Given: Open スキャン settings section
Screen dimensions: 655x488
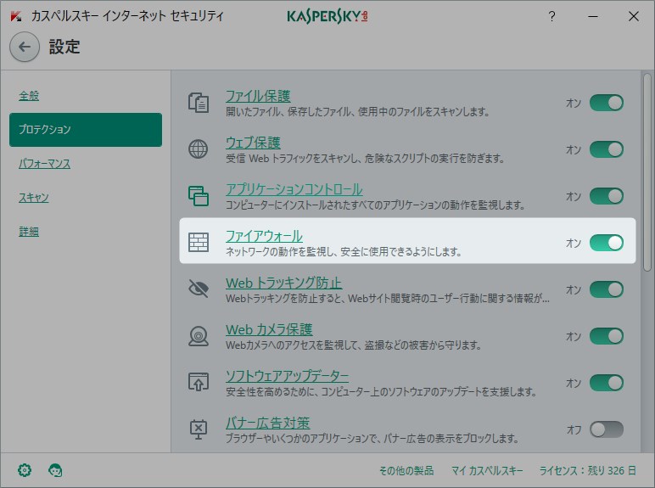Looking at the screenshot, I should pyautogui.click(x=33, y=197).
